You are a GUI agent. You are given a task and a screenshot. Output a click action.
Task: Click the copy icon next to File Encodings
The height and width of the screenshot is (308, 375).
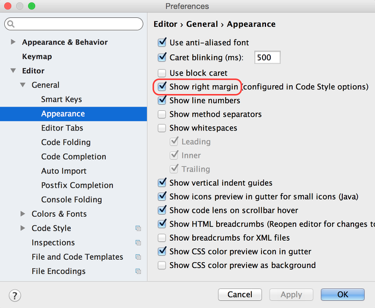138,272
